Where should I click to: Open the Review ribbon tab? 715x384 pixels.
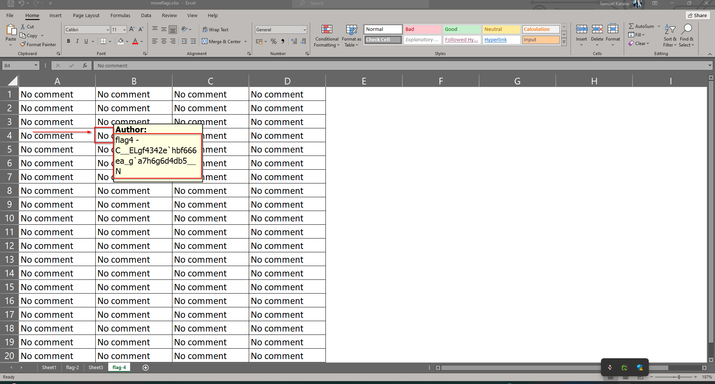pos(169,15)
